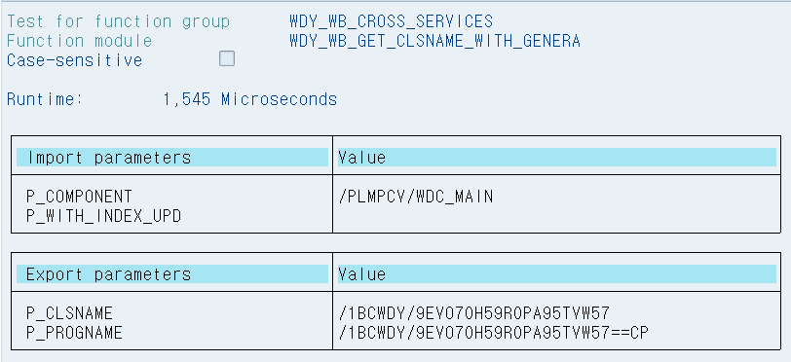This screenshot has width=791, height=362.
Task: Select the P_CLSNAME generated class value
Action: (x=474, y=313)
